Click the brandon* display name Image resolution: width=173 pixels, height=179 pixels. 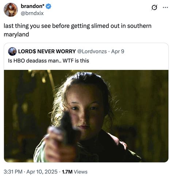[32, 6]
